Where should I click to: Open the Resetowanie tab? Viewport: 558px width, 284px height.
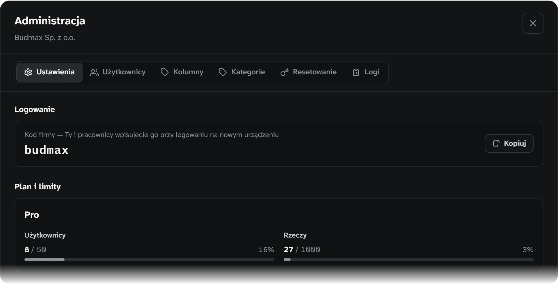[x=308, y=72]
